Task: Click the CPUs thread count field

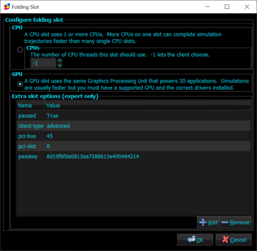Action: click(44, 63)
